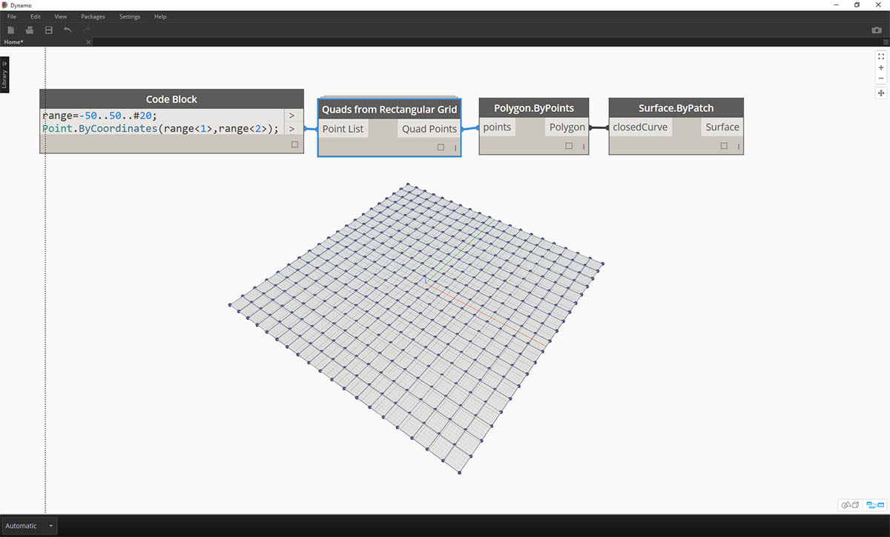Click the Save toolbar icon
The width and height of the screenshot is (890, 537).
pos(49,30)
